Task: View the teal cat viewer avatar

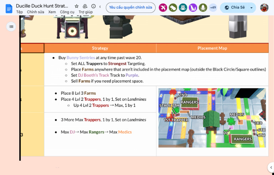Action: pyautogui.click(x=183, y=7)
